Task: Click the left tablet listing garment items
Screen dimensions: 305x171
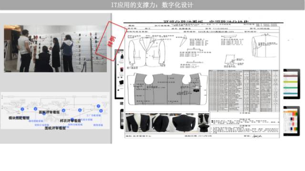Action: click(x=119, y=74)
